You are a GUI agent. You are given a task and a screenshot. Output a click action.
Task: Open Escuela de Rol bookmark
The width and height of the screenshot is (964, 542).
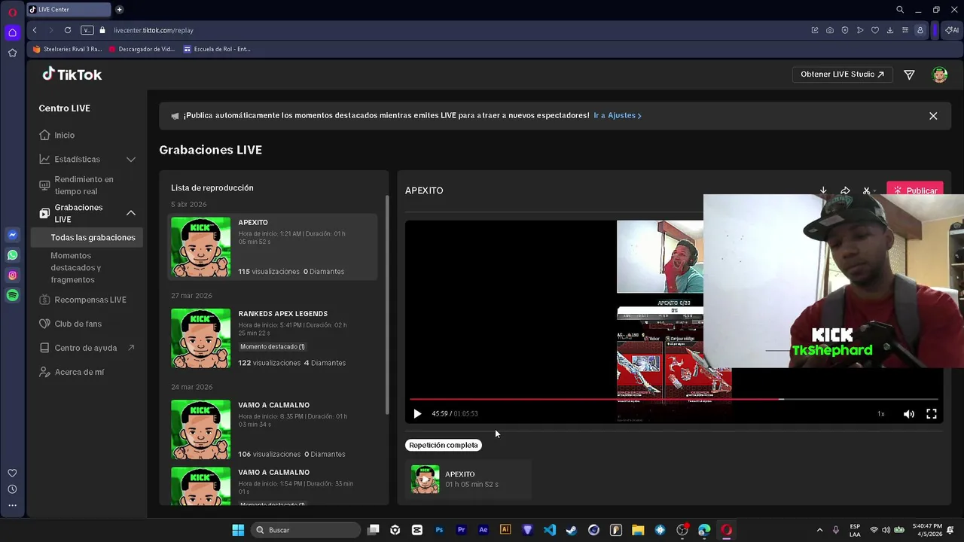pyautogui.click(x=217, y=49)
